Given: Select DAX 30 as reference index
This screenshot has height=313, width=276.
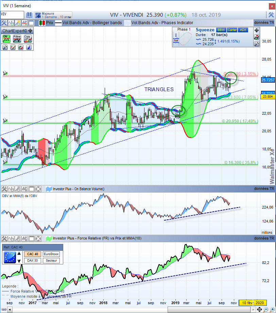Looking at the screenshot, I should [33, 261].
